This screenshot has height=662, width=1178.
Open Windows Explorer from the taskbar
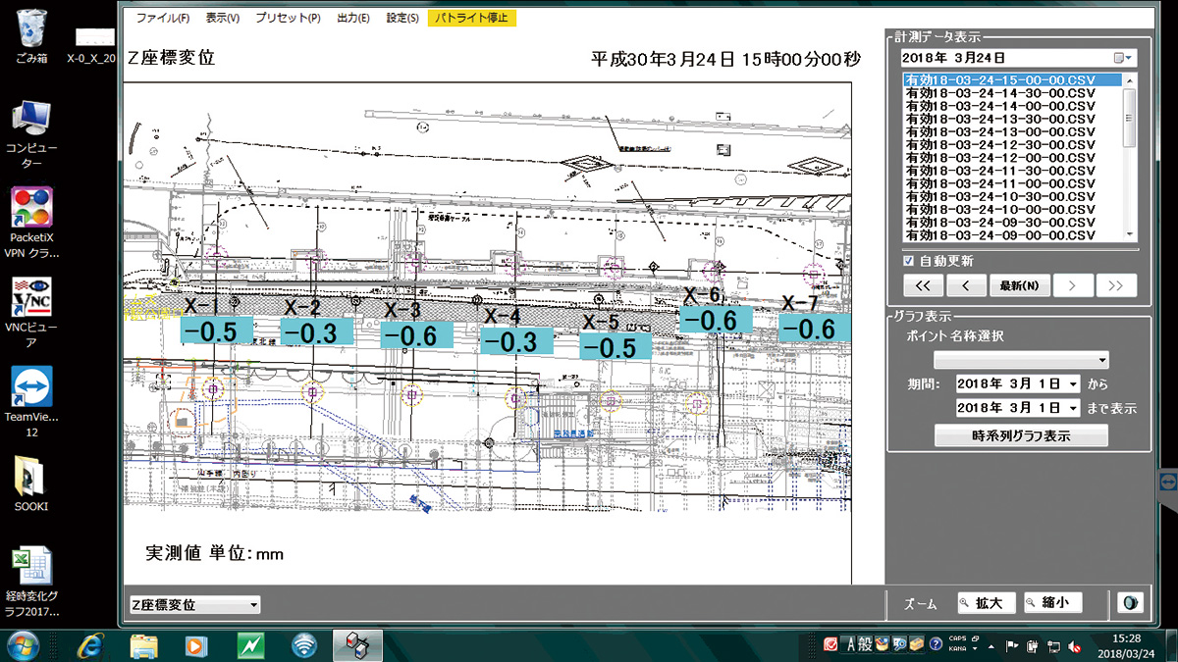(144, 645)
